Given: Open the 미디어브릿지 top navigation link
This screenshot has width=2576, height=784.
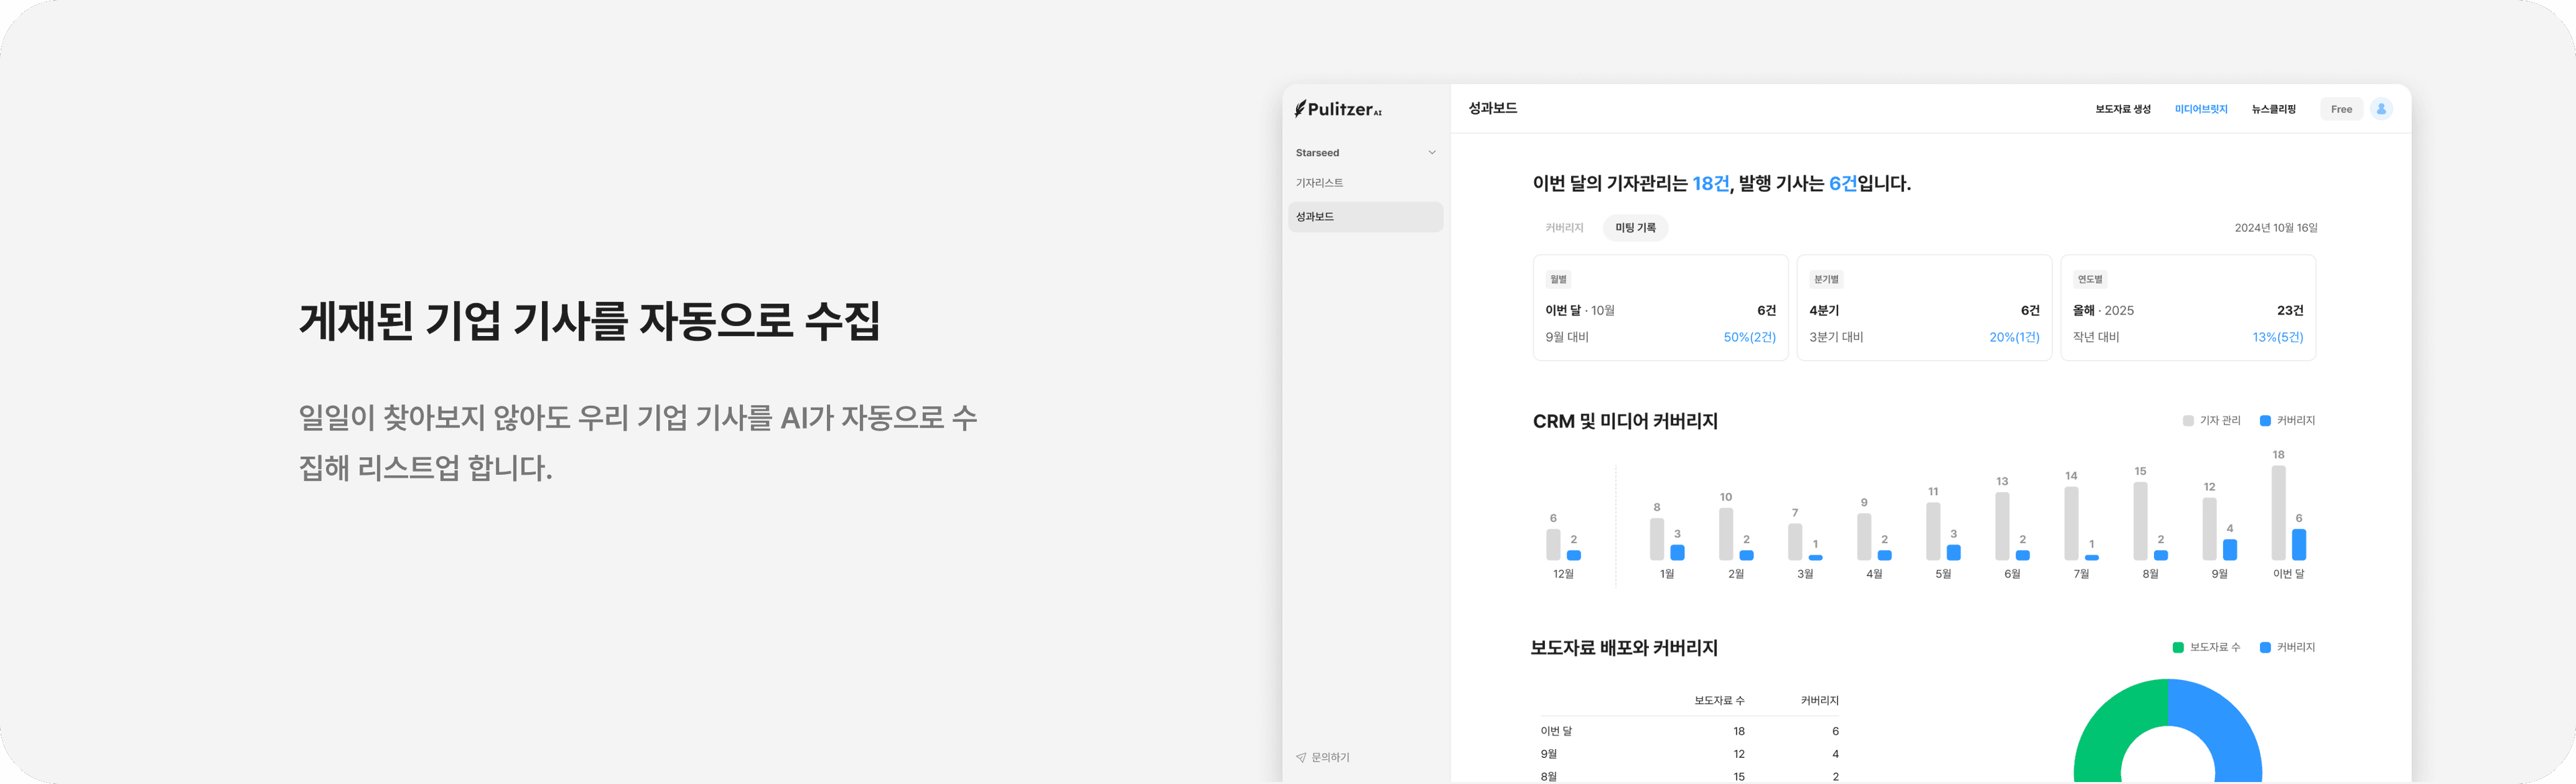Looking at the screenshot, I should [x=2200, y=109].
